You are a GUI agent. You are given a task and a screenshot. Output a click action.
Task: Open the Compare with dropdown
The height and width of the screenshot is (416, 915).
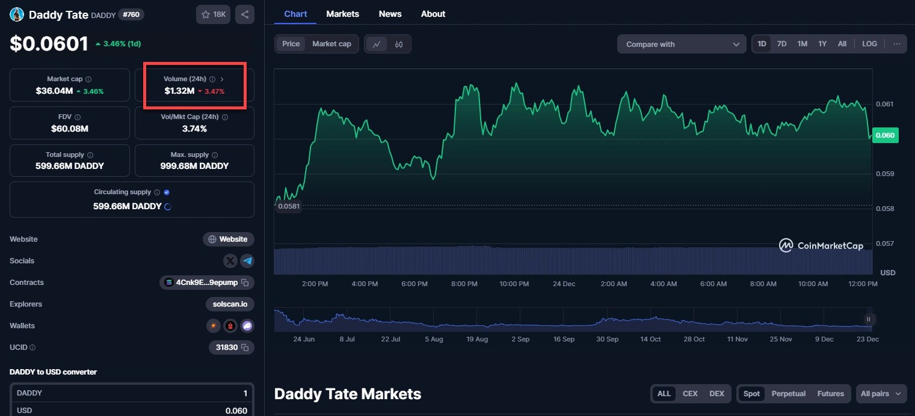coord(681,44)
